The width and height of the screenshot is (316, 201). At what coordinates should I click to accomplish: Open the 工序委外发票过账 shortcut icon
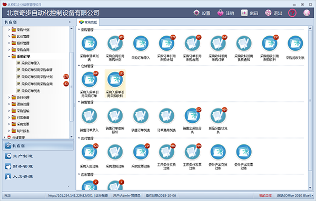[x=192, y=152]
